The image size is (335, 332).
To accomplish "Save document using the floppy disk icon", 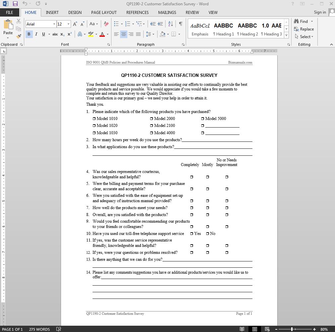I will coord(15,4).
